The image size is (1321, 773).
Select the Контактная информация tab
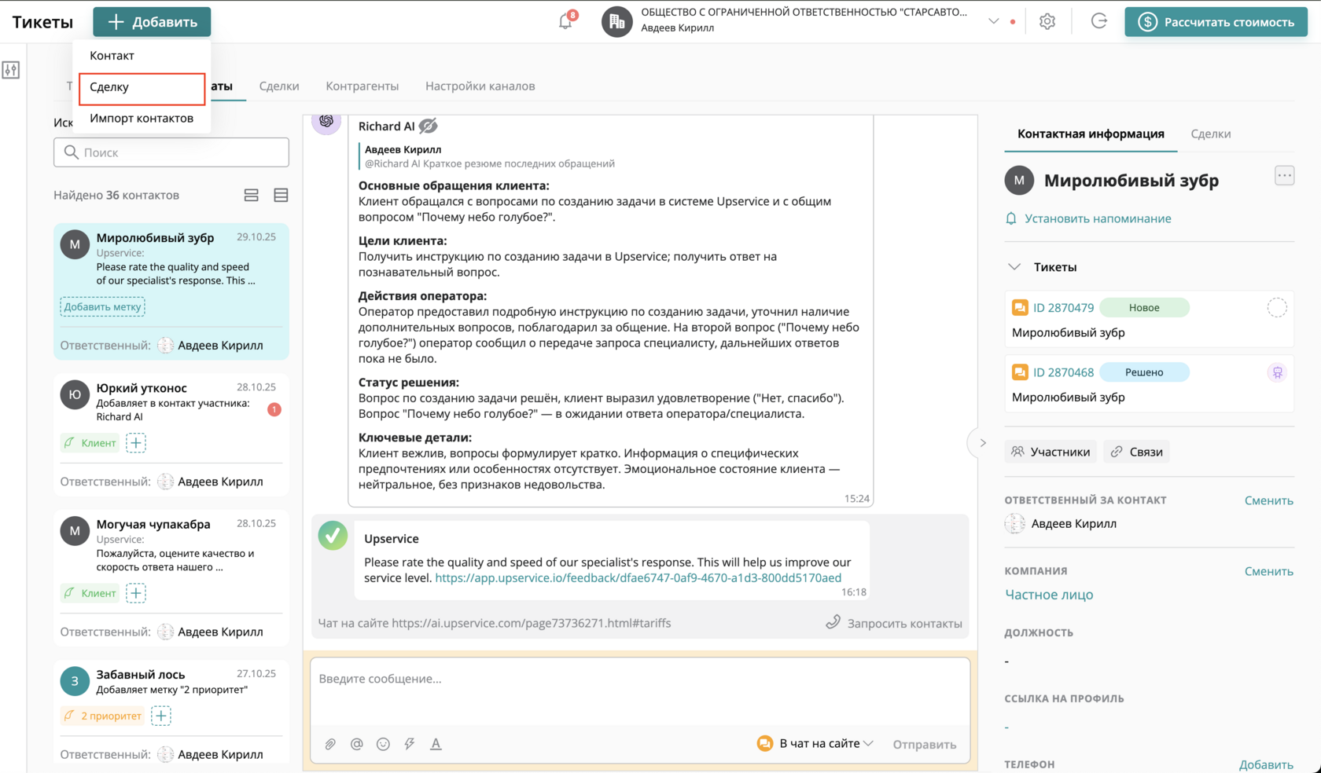(x=1091, y=134)
